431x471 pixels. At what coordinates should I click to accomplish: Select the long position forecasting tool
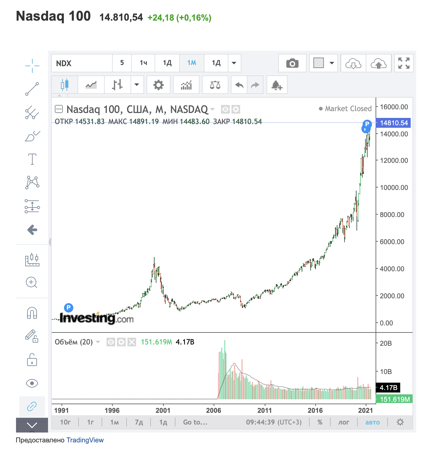click(x=32, y=206)
